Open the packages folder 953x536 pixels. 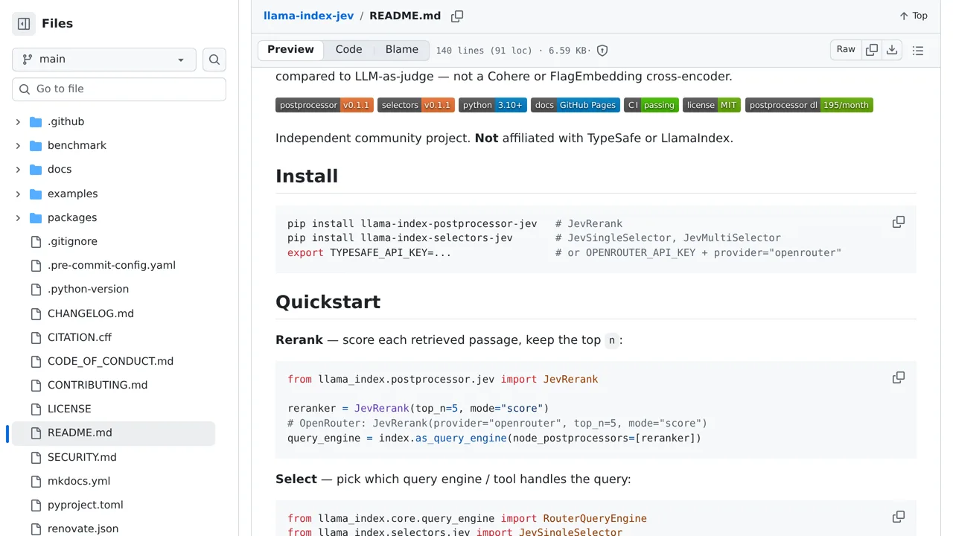click(72, 218)
